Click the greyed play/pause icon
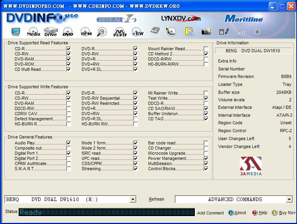The image size is (297, 224). (241, 32)
